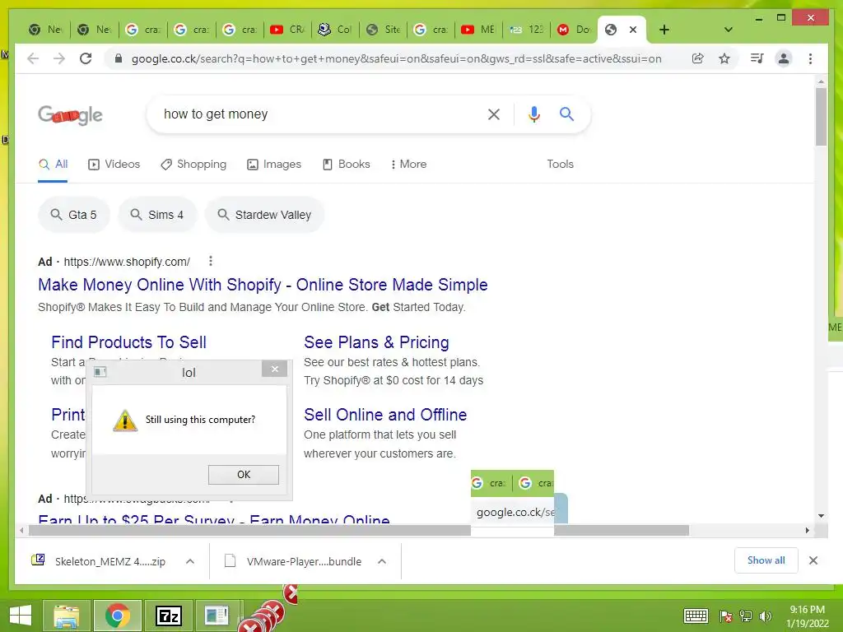Image resolution: width=843 pixels, height=632 pixels.
Task: Choose the Sims 4 suggestion chip
Action: pos(157,215)
